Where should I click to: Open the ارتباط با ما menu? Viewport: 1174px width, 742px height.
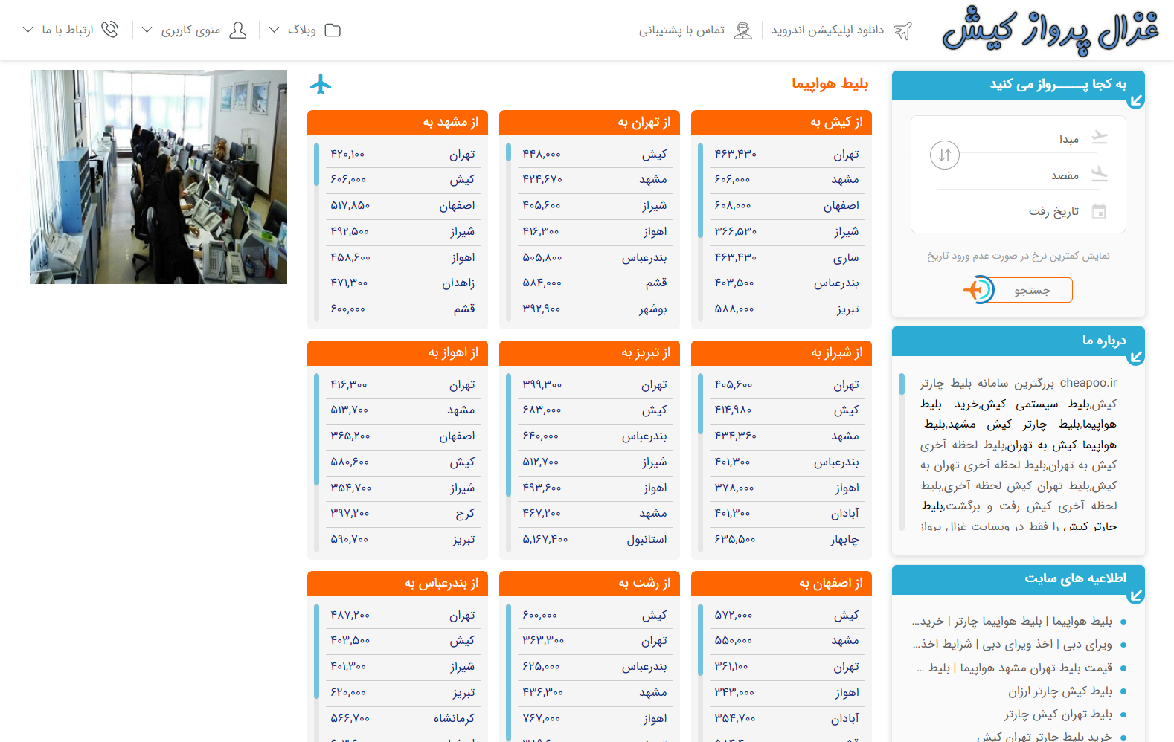pos(68,30)
